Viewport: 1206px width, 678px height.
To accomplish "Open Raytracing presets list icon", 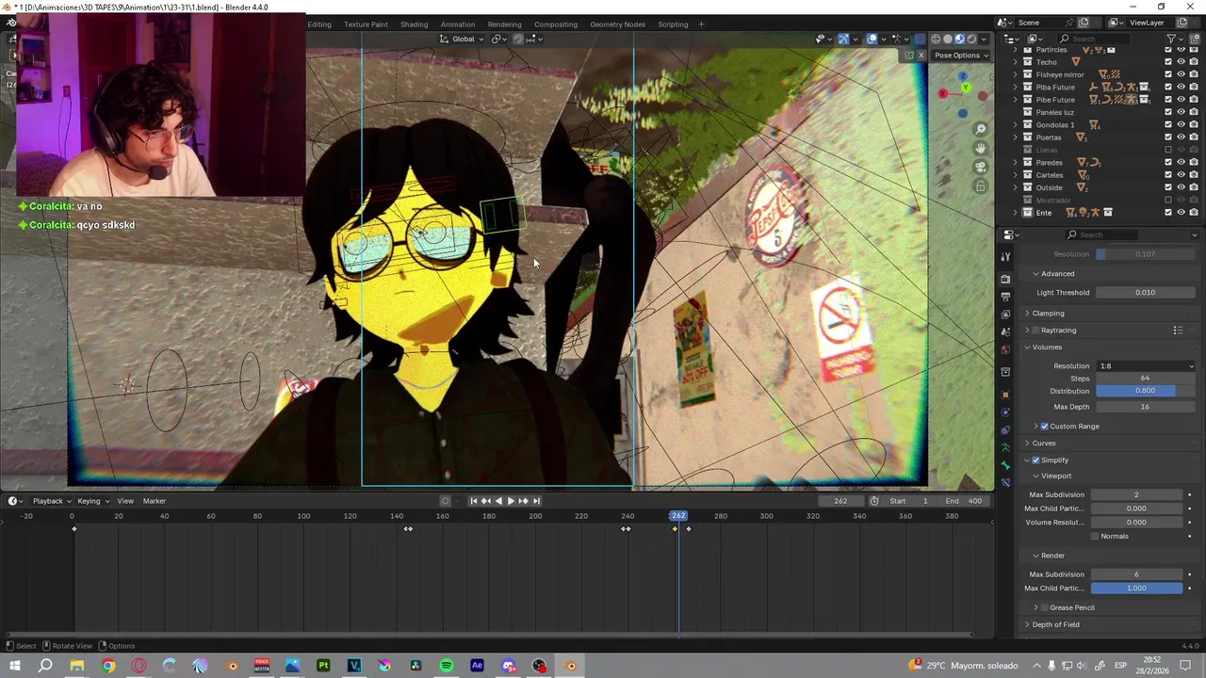I will click(x=1178, y=331).
